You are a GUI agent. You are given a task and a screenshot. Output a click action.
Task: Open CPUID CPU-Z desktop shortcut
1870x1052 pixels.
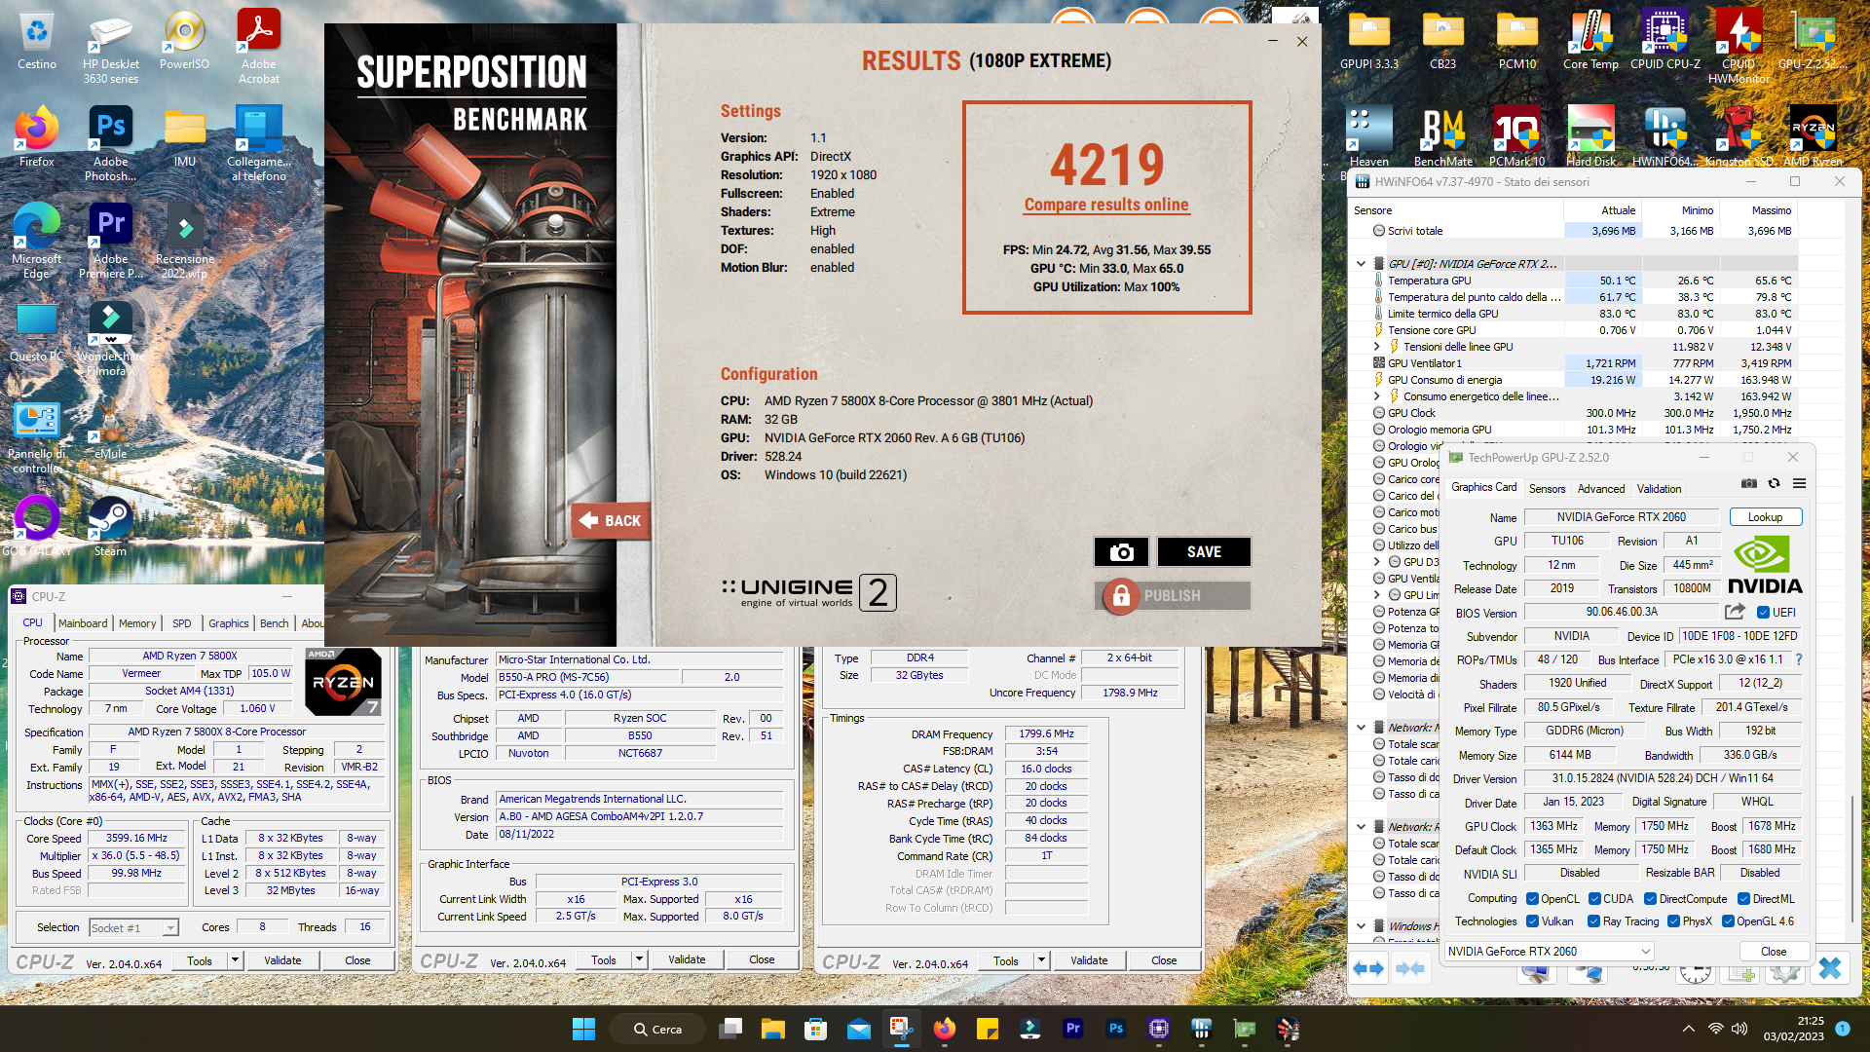[1664, 39]
